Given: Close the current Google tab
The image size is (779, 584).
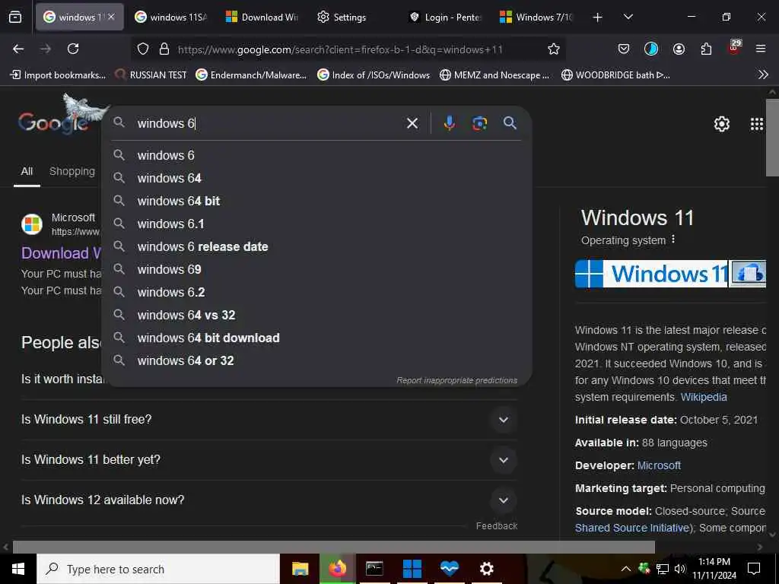Looking at the screenshot, I should pos(111,17).
